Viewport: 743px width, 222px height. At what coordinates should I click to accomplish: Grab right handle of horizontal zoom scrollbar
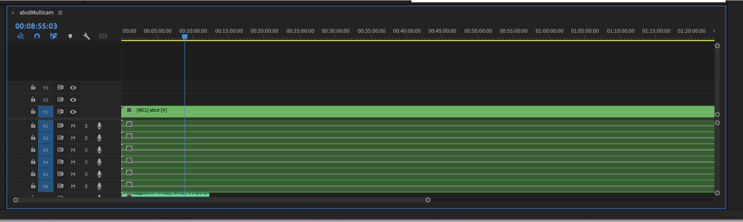click(x=428, y=200)
